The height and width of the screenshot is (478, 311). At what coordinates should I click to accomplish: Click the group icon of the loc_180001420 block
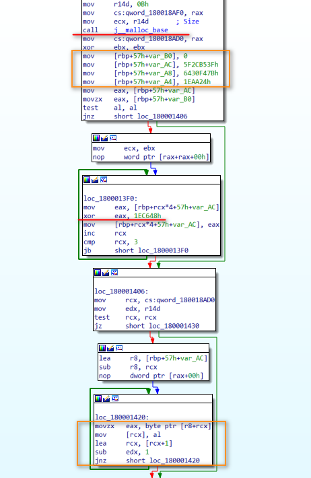[x=115, y=399]
